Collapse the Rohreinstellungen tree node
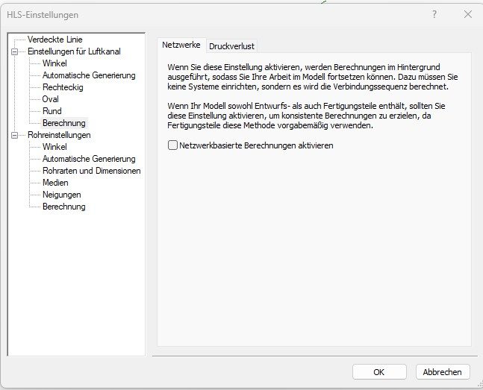 (13, 135)
